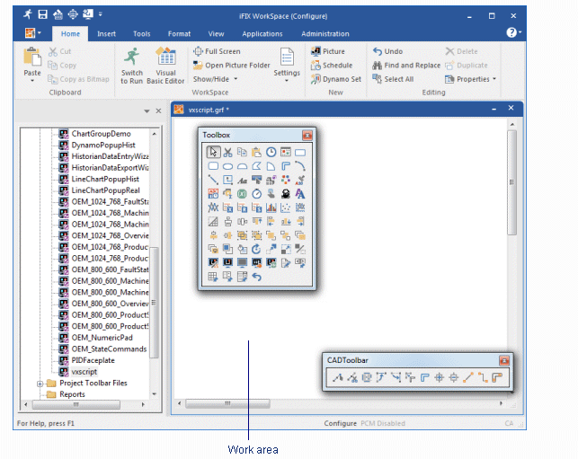Screen dimensions: 578x459
Task: Click the picture's horizontal scrollbar thumb
Action: (x=227, y=403)
